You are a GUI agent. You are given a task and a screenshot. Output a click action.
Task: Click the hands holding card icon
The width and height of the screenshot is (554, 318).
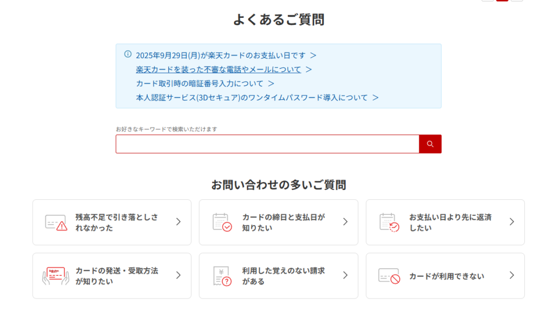click(56, 275)
